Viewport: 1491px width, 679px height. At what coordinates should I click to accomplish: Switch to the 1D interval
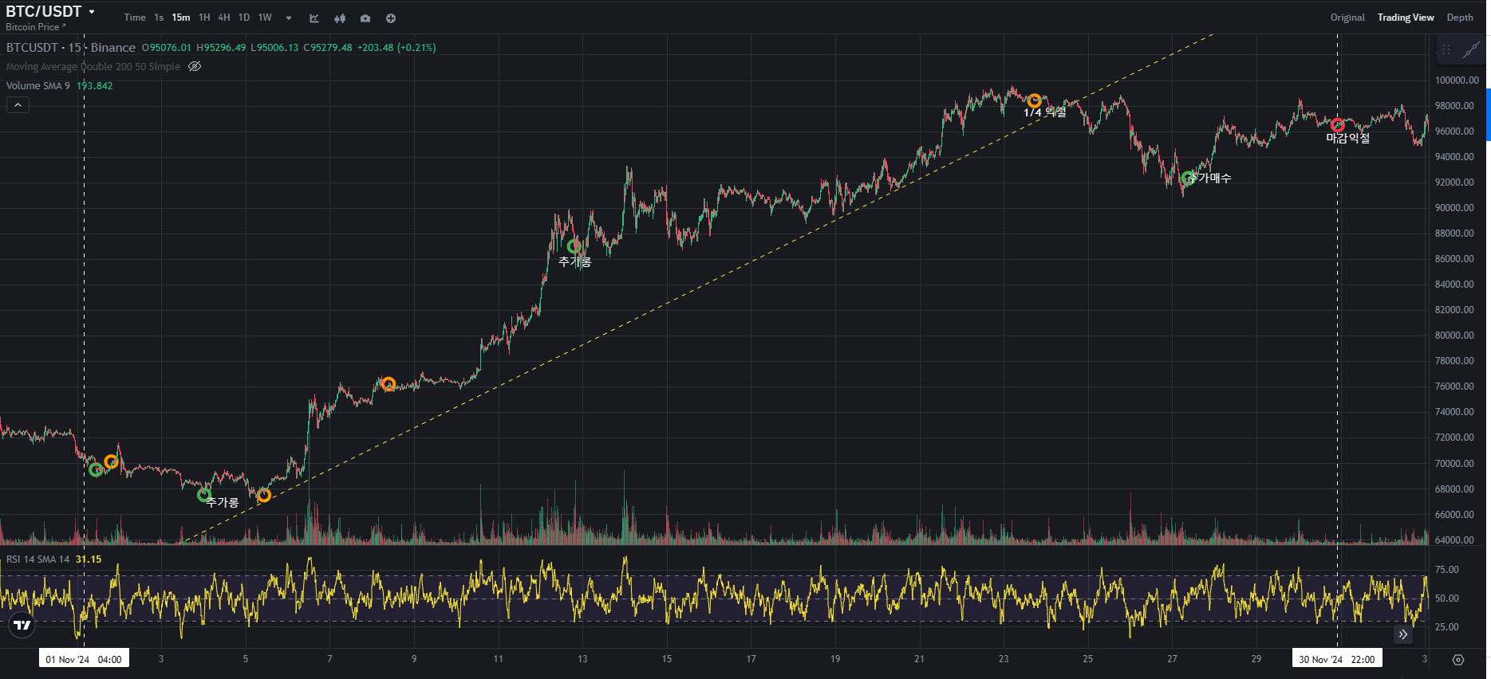pos(244,18)
